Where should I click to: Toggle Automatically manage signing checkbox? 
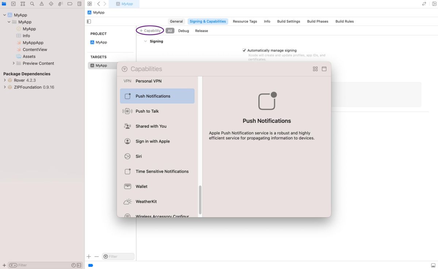[244, 50]
